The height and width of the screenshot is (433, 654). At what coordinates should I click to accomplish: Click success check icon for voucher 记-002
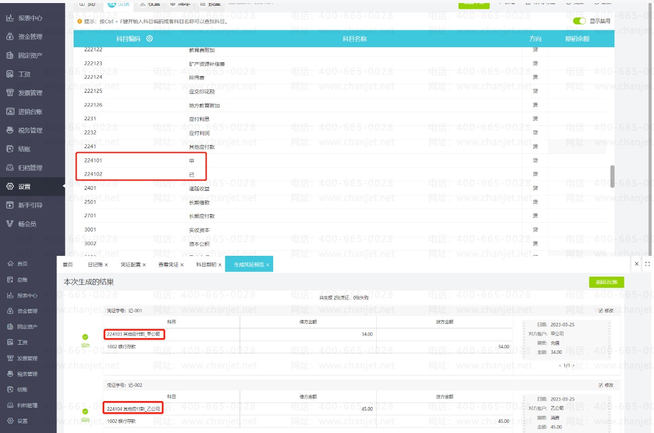coord(85,412)
